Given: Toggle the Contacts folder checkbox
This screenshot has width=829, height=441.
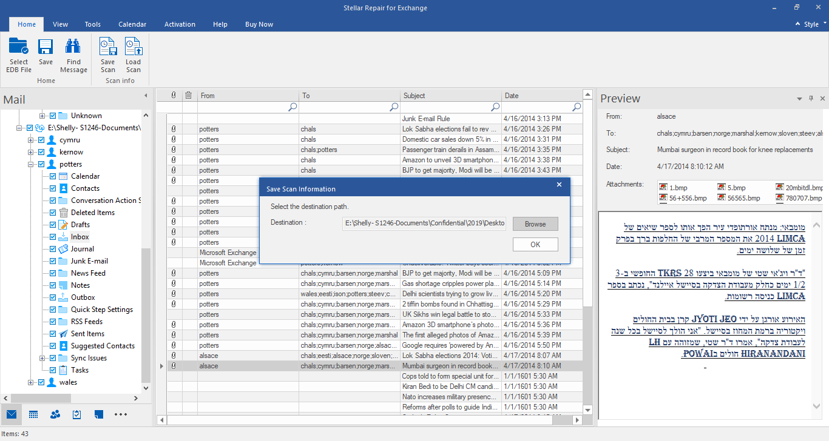Looking at the screenshot, I should pos(53,188).
